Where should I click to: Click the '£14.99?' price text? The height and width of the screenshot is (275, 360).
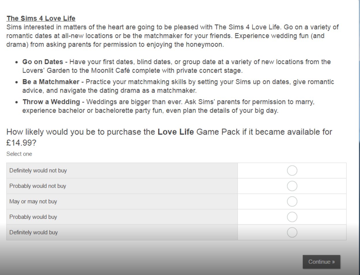(x=21, y=143)
